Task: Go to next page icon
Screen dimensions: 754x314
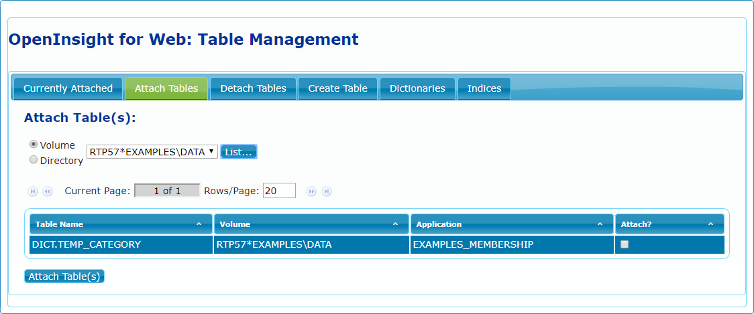Action: [x=312, y=191]
